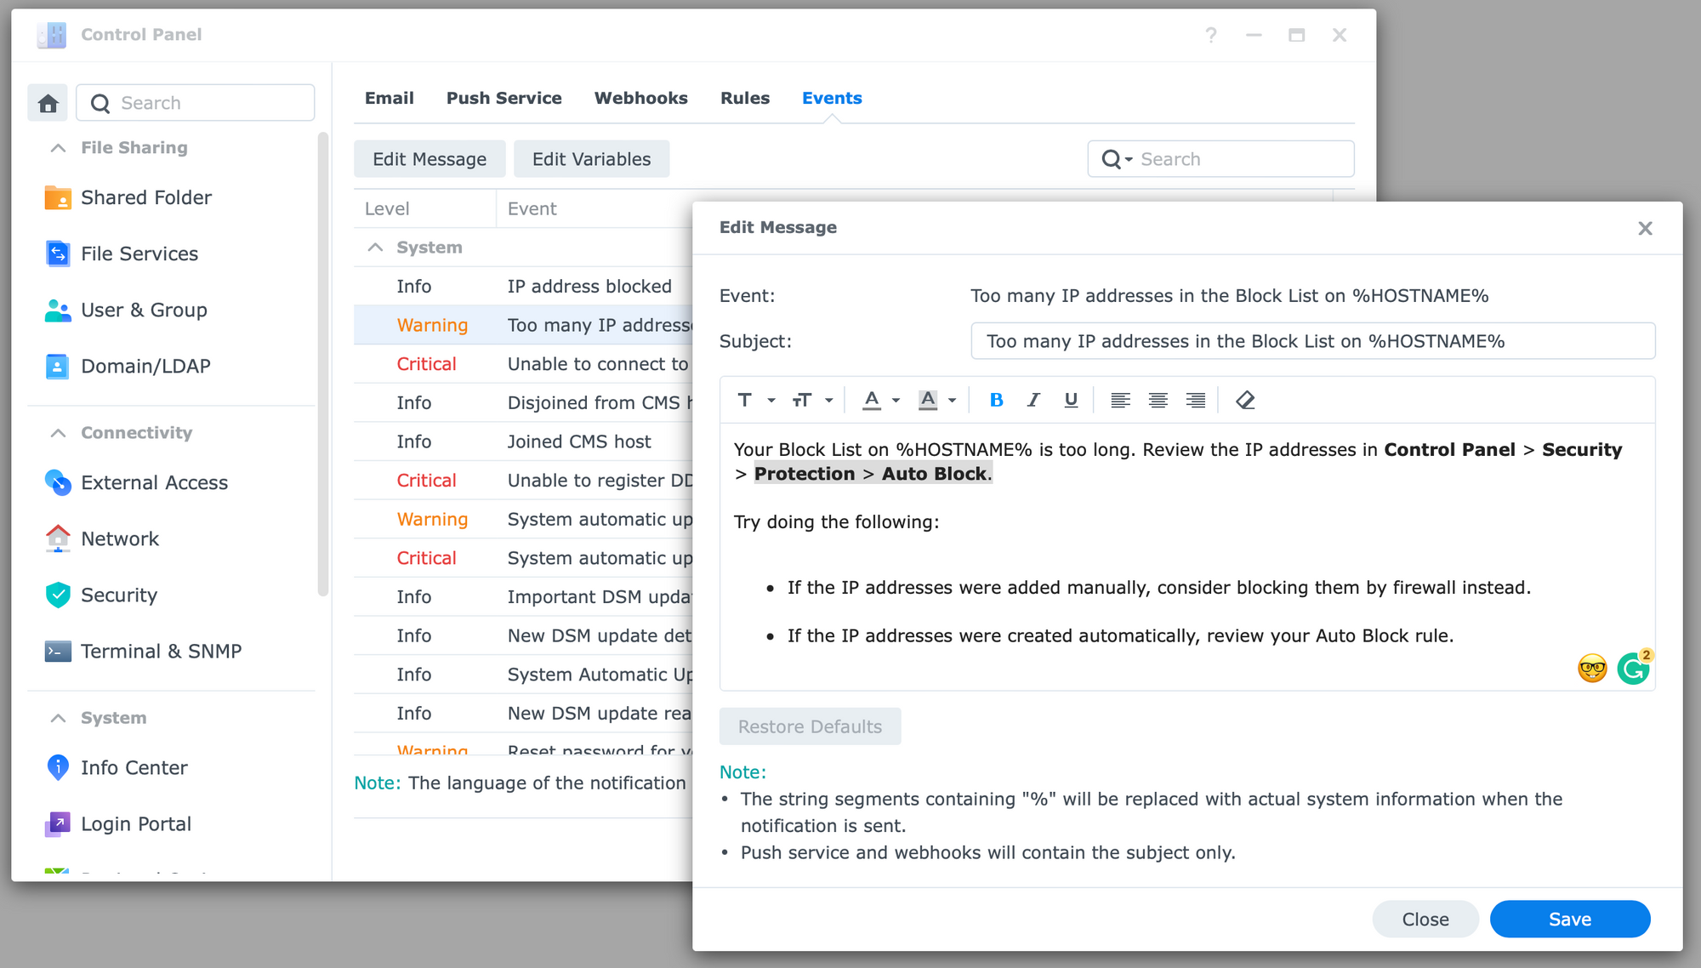Select the 'New DSM update rea' row
The image size is (1701, 968).
523,714
